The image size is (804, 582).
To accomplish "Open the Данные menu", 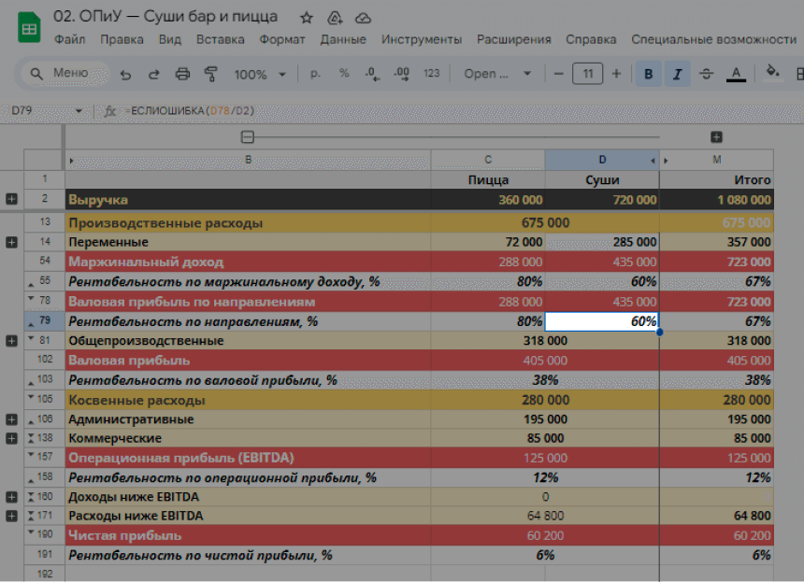I will pos(343,39).
